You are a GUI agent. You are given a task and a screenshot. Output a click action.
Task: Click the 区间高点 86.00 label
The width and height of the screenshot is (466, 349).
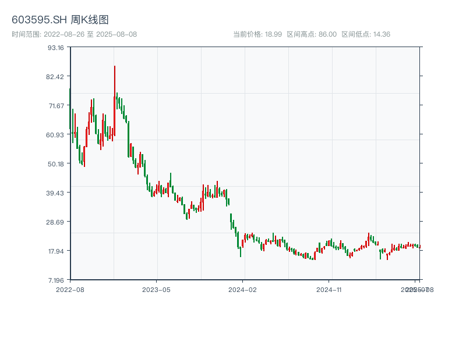pos(312,34)
